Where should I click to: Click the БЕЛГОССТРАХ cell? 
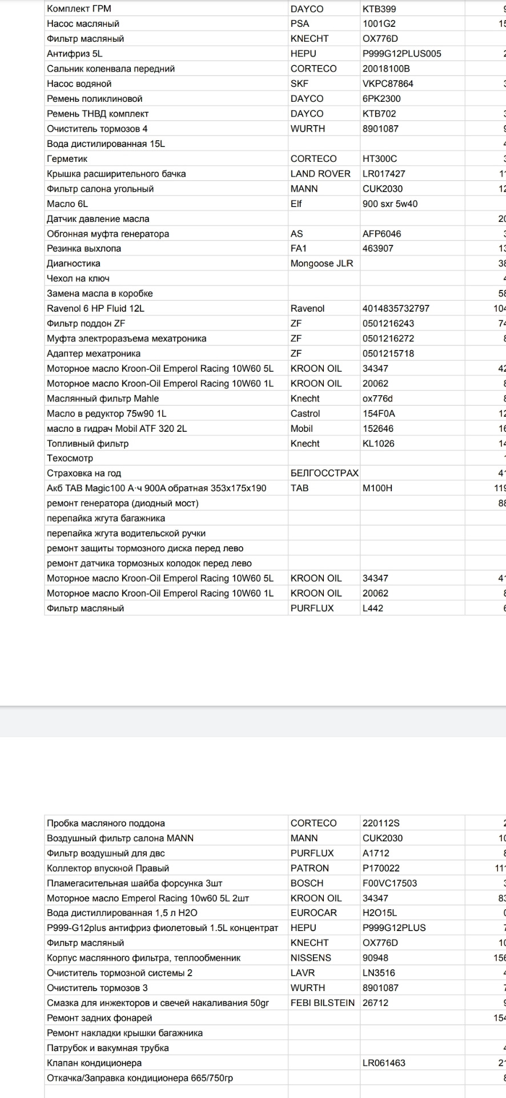tap(324, 473)
